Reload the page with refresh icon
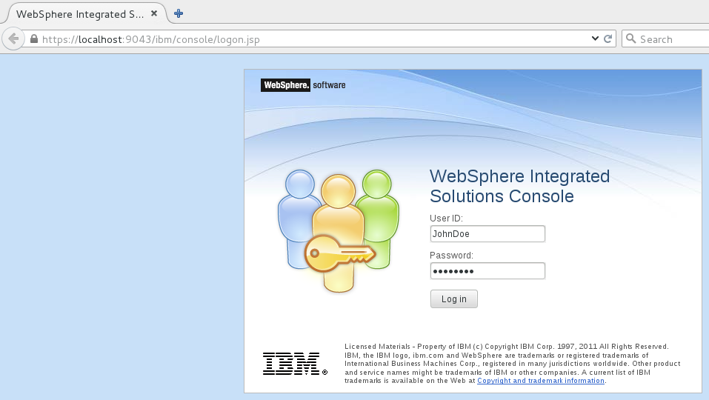The height and width of the screenshot is (400, 709). [608, 39]
